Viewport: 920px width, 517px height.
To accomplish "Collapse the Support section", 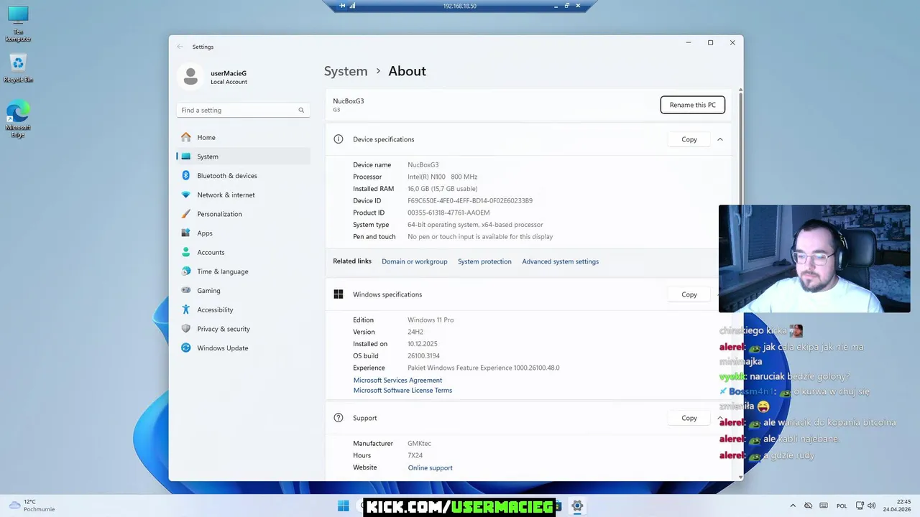I will pyautogui.click(x=719, y=418).
